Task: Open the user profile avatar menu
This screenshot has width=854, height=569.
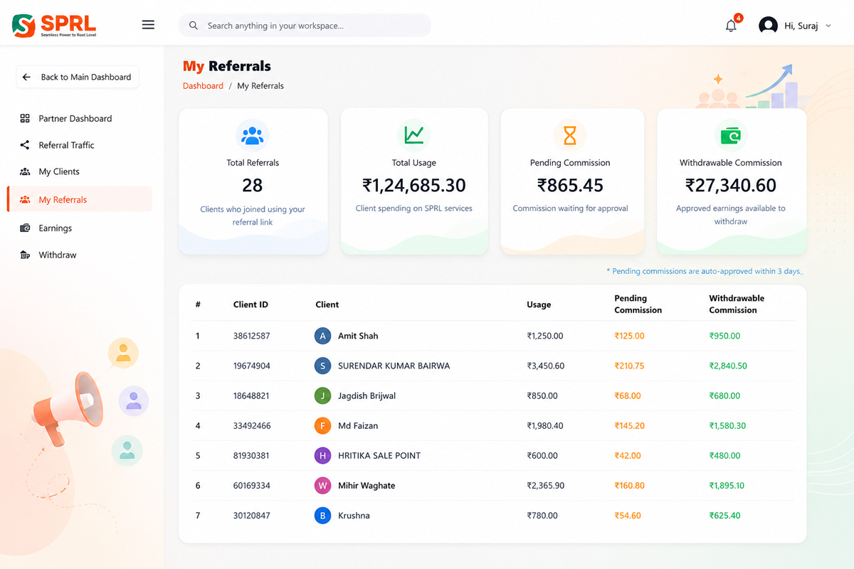Action: tap(768, 26)
